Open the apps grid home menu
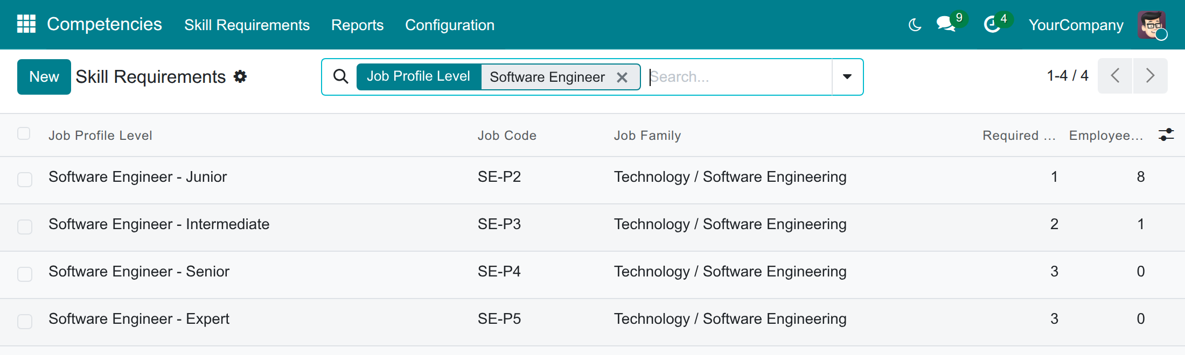The height and width of the screenshot is (355, 1185). [26, 24]
